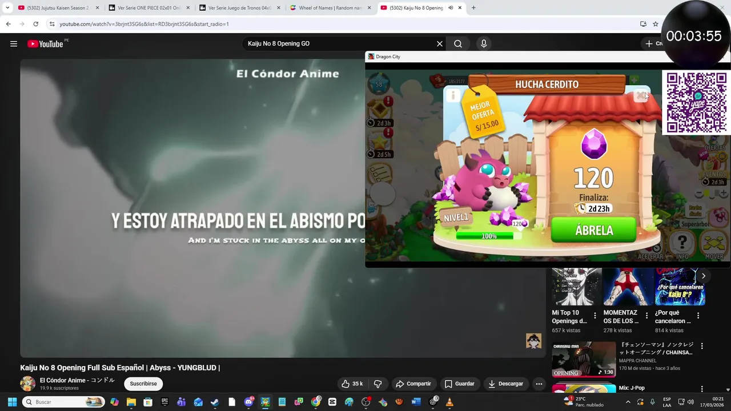Open a new browser tab
This screenshot has width=731, height=411.
click(x=473, y=8)
